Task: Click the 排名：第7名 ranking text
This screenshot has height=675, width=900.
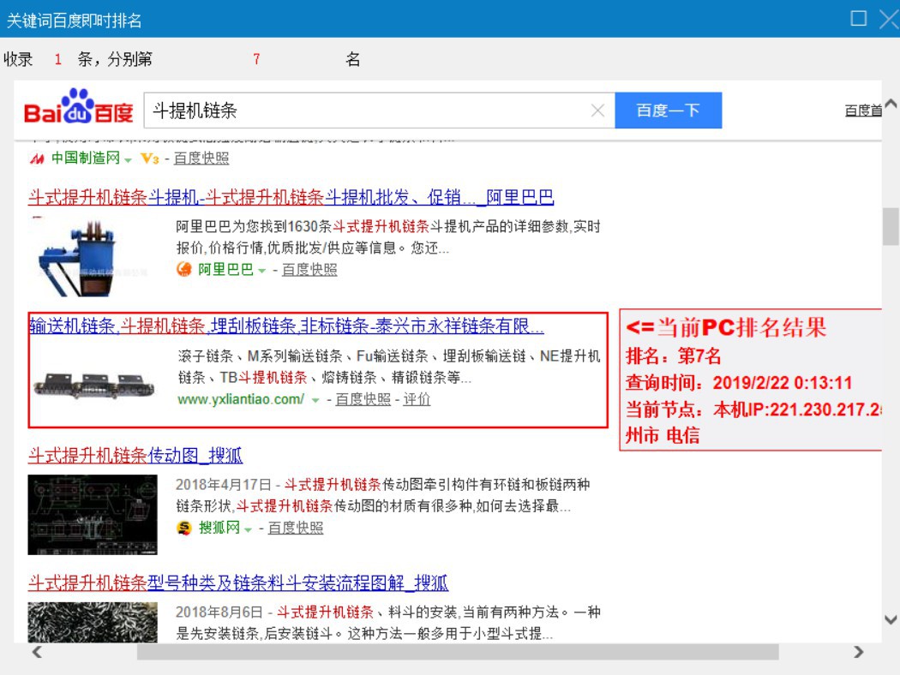Action: 673,355
